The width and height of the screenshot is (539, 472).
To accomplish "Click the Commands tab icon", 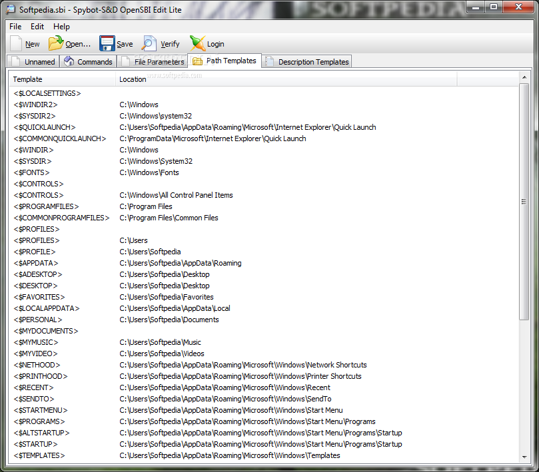I will (x=69, y=61).
